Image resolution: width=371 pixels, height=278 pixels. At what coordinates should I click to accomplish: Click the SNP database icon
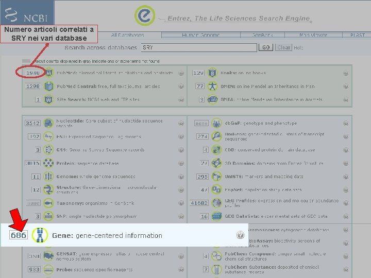pyautogui.click(x=48, y=216)
